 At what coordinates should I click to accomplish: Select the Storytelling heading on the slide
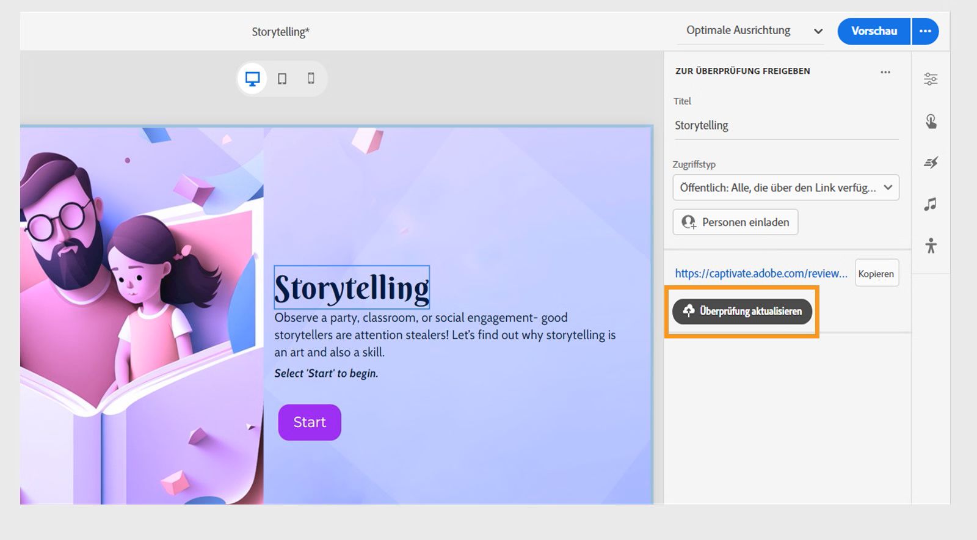point(352,287)
